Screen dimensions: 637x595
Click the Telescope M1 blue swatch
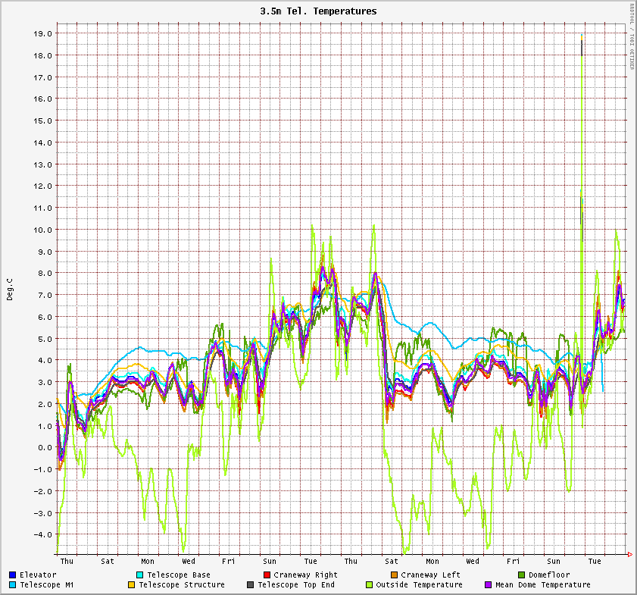point(13,585)
